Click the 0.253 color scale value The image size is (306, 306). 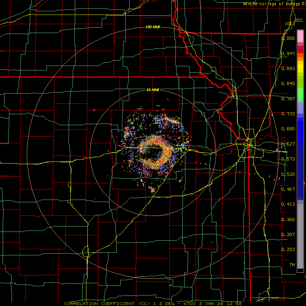click(x=288, y=250)
